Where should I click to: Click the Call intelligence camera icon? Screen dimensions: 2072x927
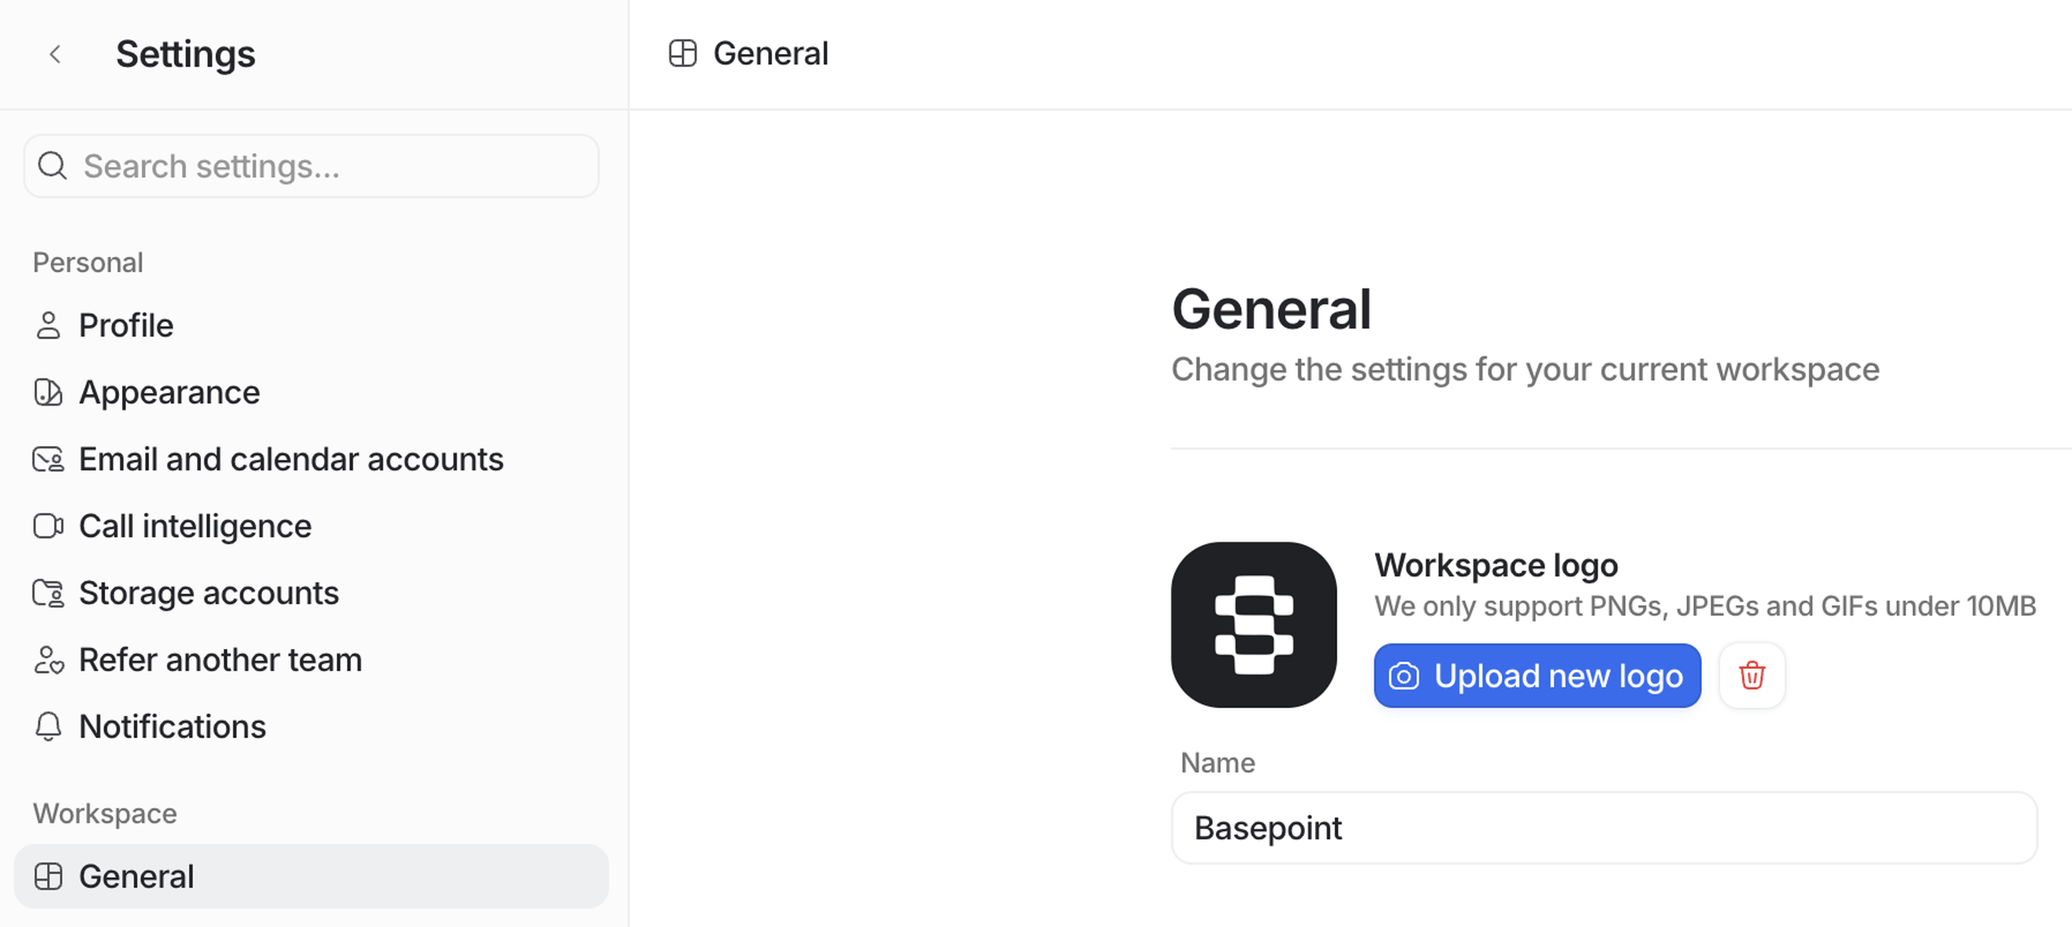coord(48,526)
